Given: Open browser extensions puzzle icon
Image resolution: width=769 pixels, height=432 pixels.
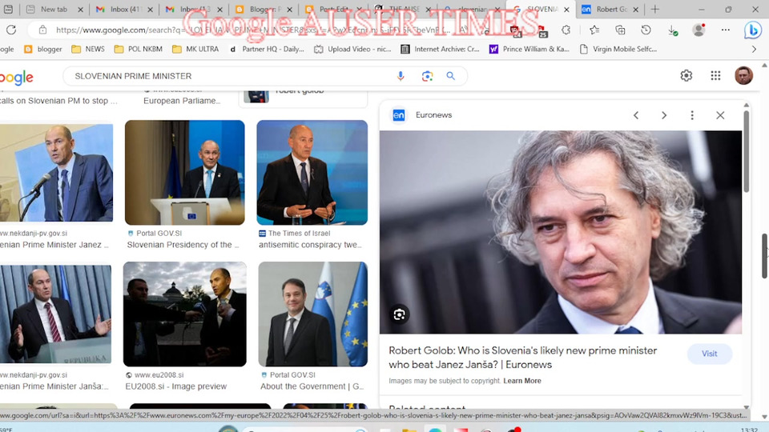Looking at the screenshot, I should point(566,30).
